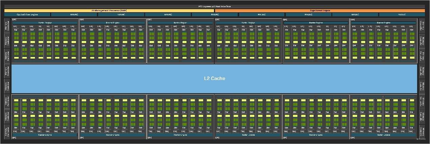Select Raster Engine of top-left GPC
Screen dimensions: 430x144
[x=45, y=23]
